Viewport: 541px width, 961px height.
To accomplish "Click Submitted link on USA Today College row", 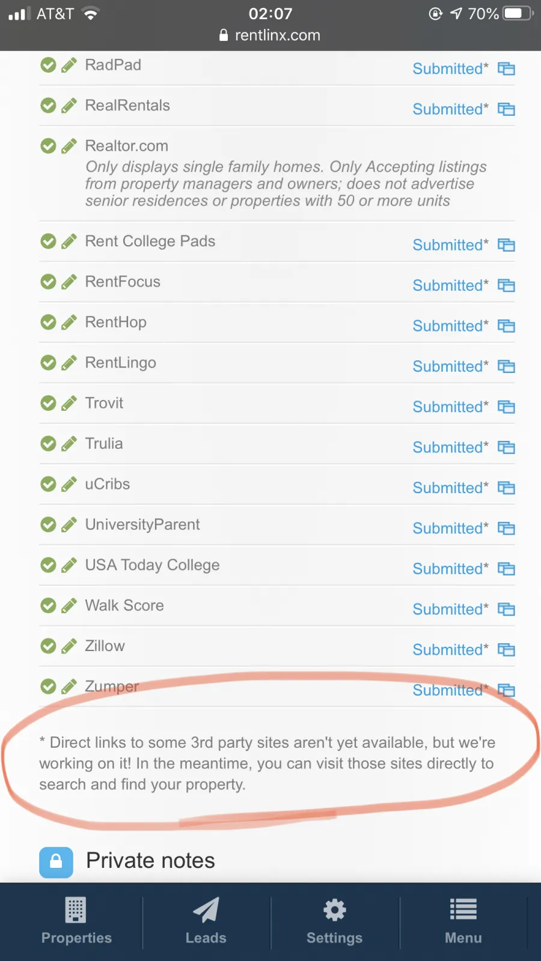I will pos(450,569).
